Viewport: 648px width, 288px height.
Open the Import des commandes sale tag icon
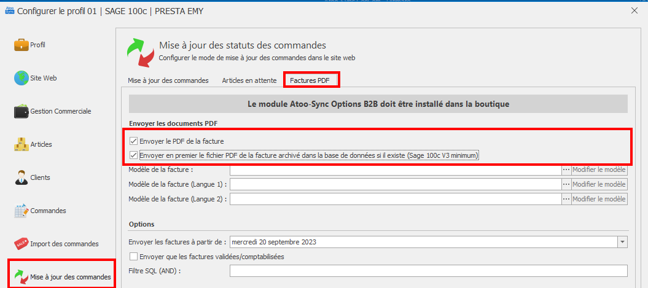pyautogui.click(x=21, y=243)
